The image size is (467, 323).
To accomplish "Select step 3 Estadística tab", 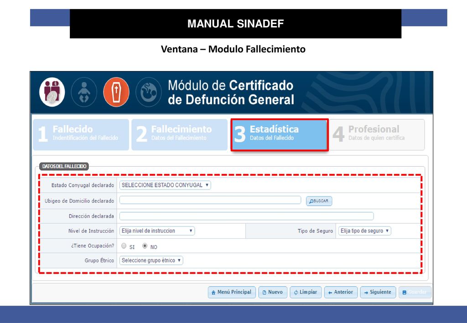I will pos(280,135).
